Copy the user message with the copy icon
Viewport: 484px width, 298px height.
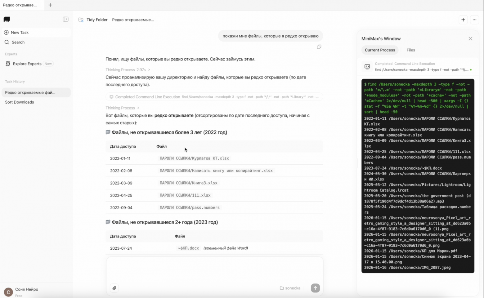point(319,47)
